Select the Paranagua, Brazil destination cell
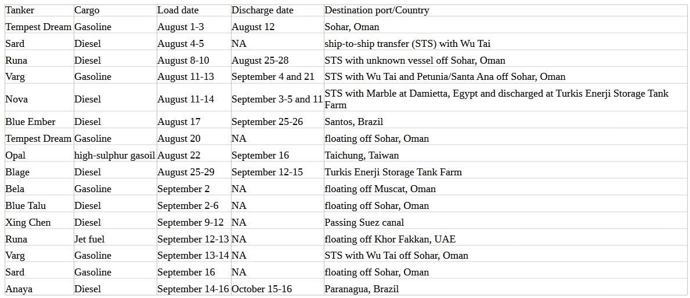This screenshot has width=690, height=298. [x=362, y=289]
